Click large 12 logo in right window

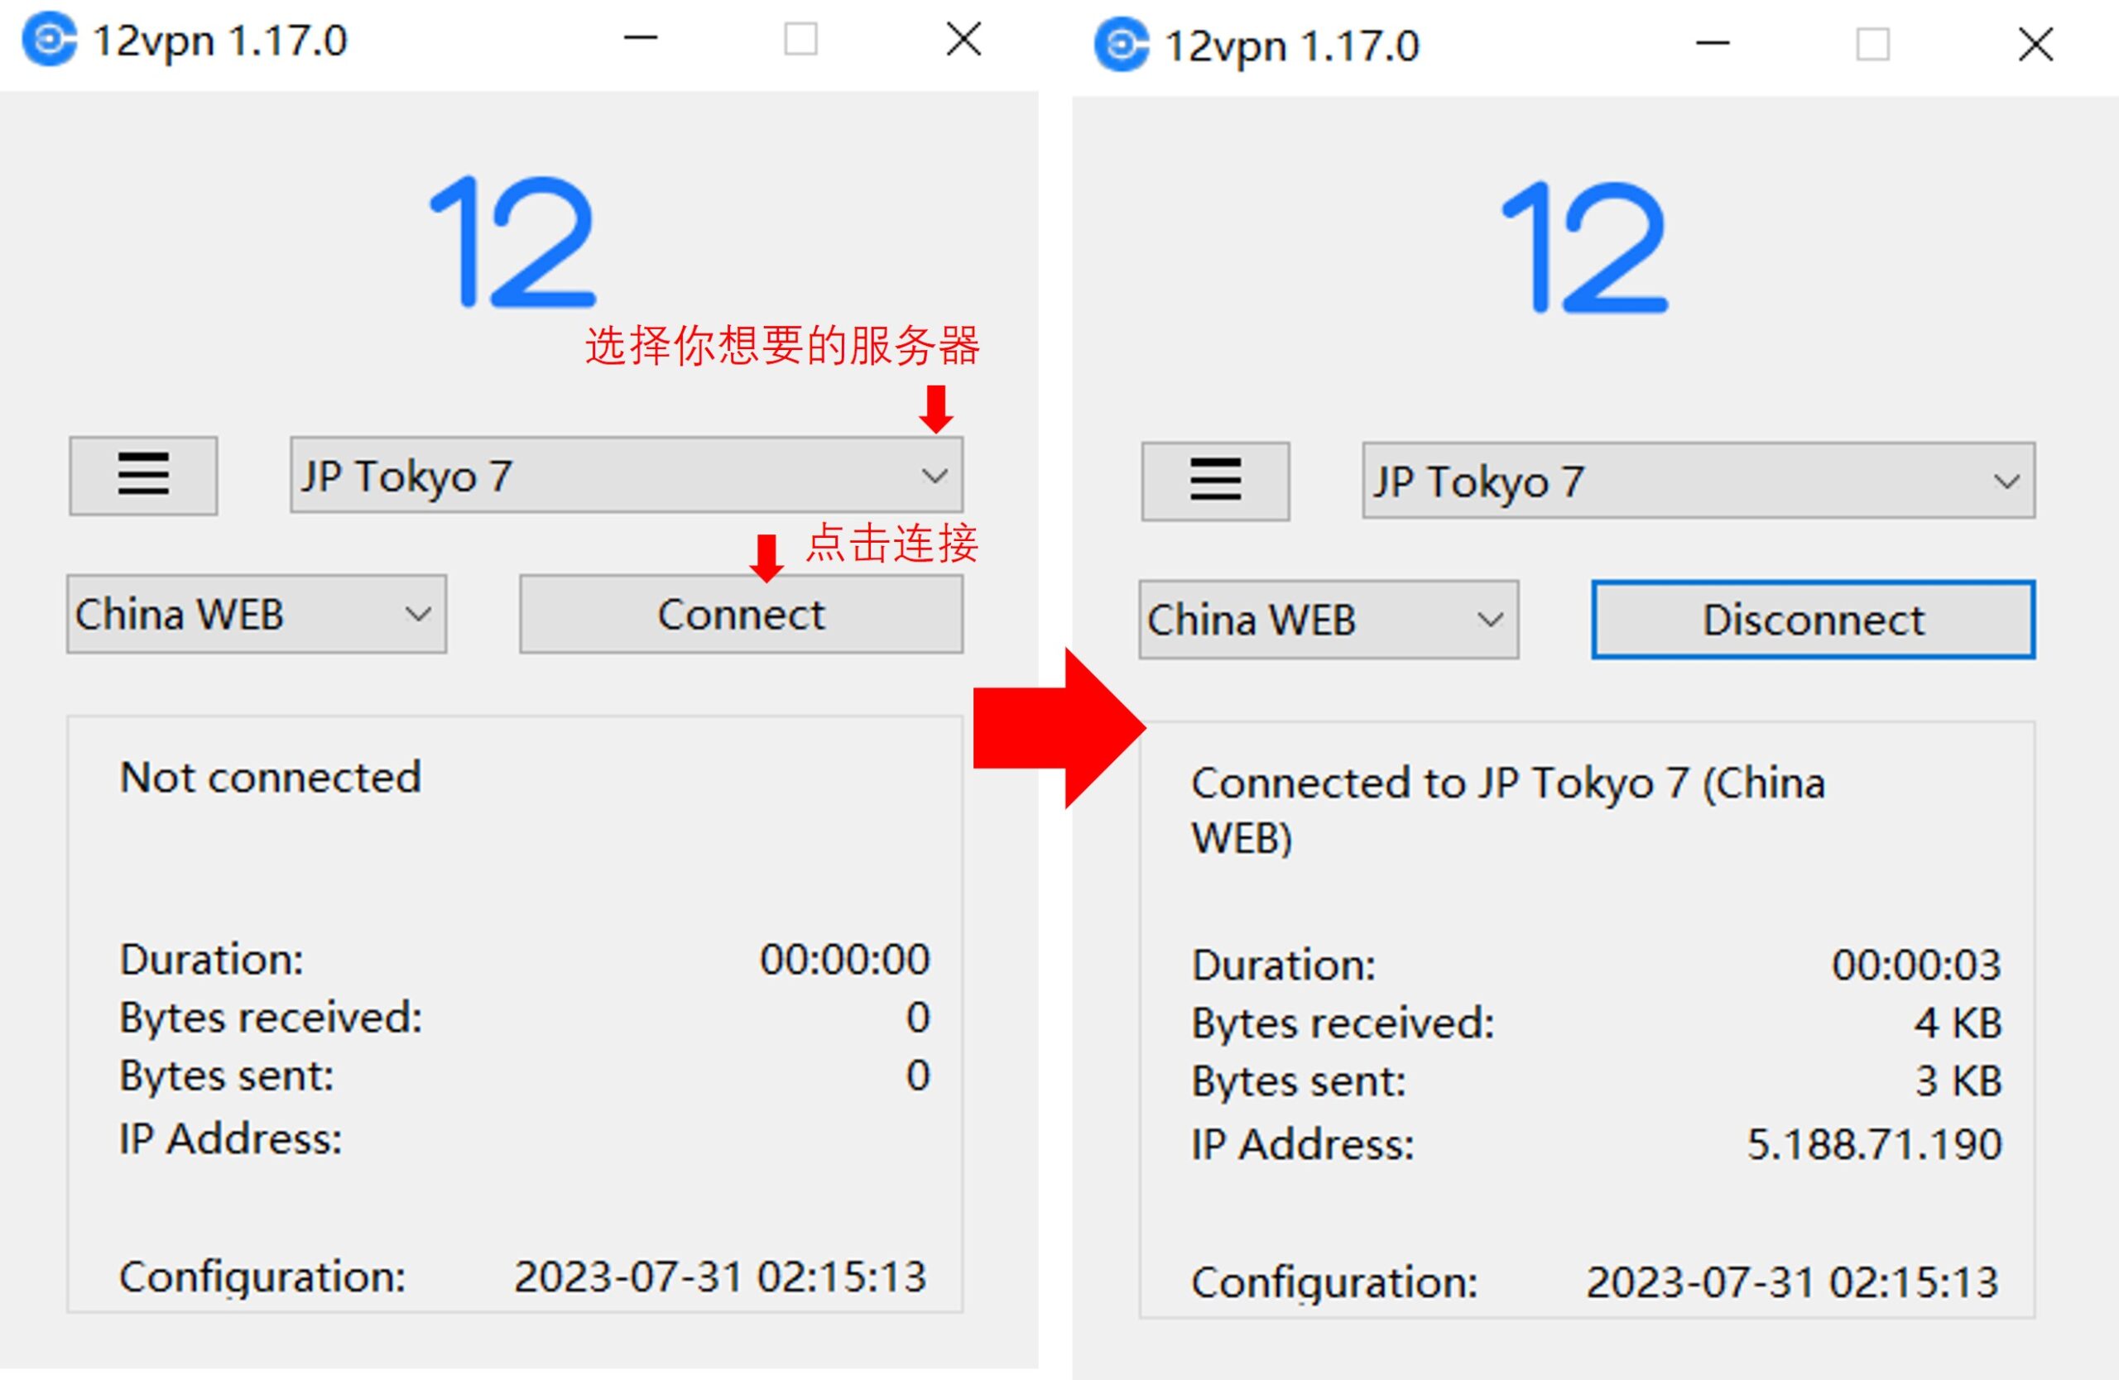coord(1585,247)
